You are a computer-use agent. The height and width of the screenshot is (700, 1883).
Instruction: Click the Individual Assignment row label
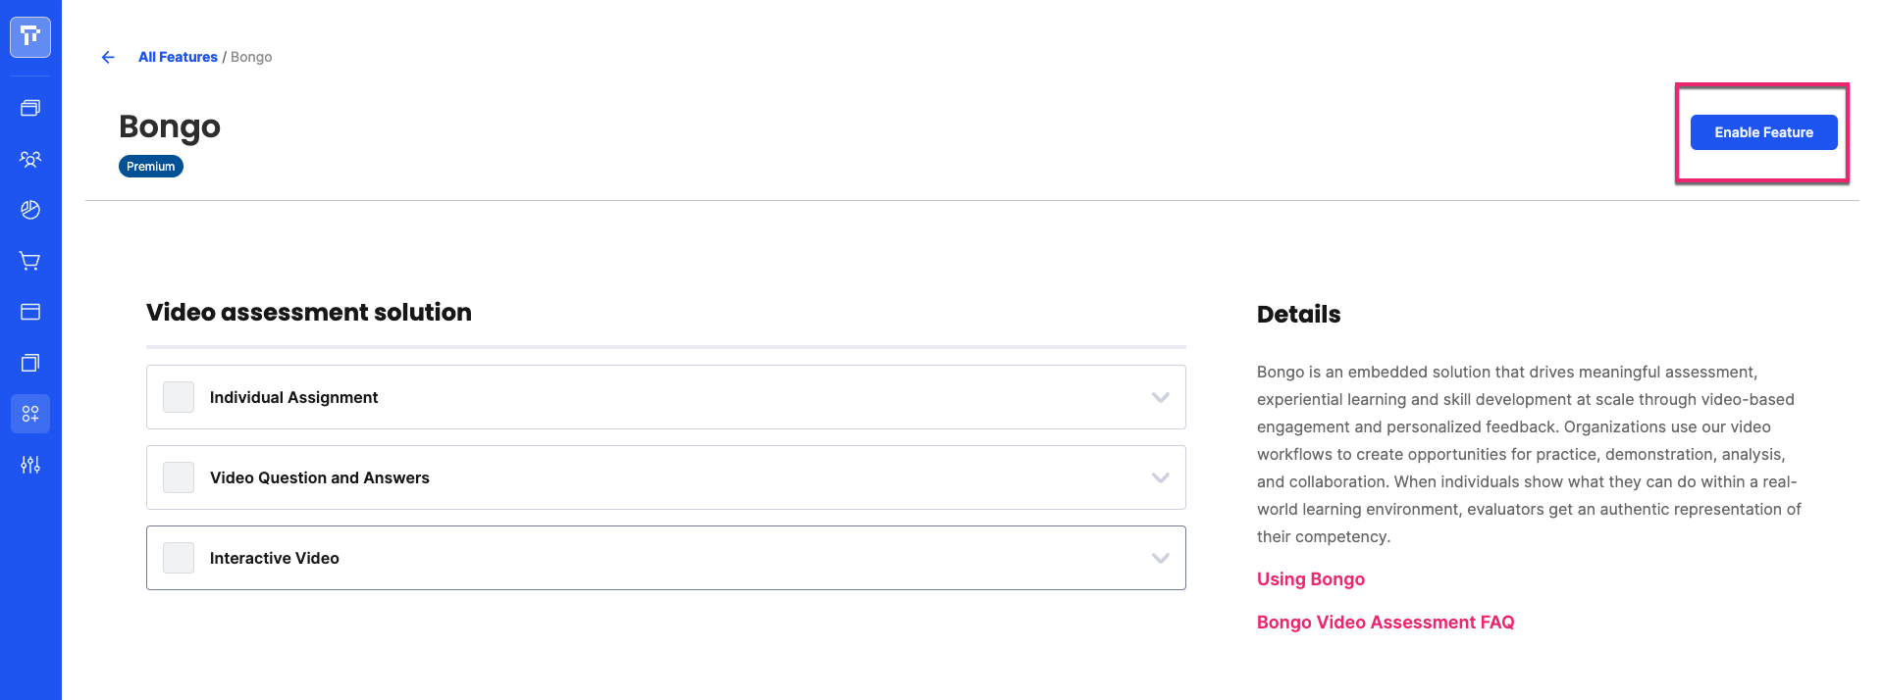[x=293, y=397]
